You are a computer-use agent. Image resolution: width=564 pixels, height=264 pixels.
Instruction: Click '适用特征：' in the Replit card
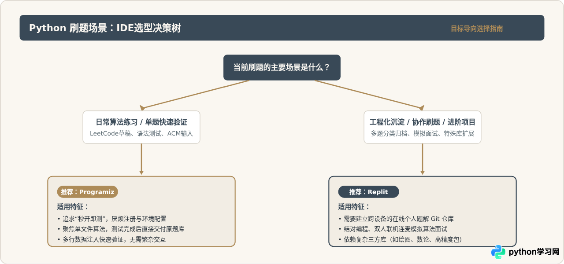coord(354,206)
